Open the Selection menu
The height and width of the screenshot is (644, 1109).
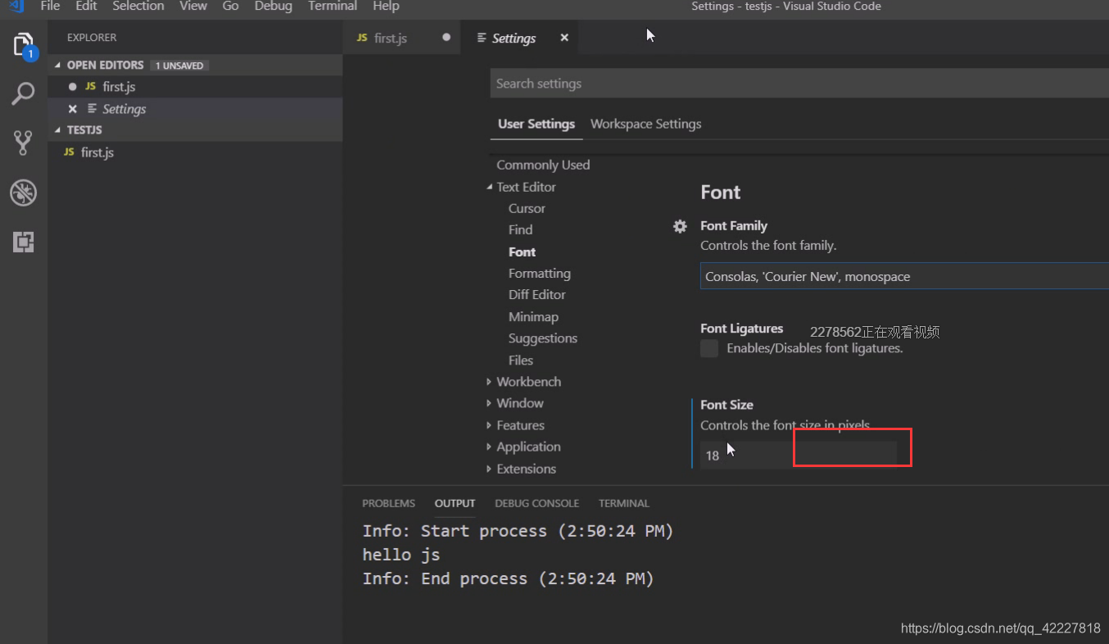(138, 6)
